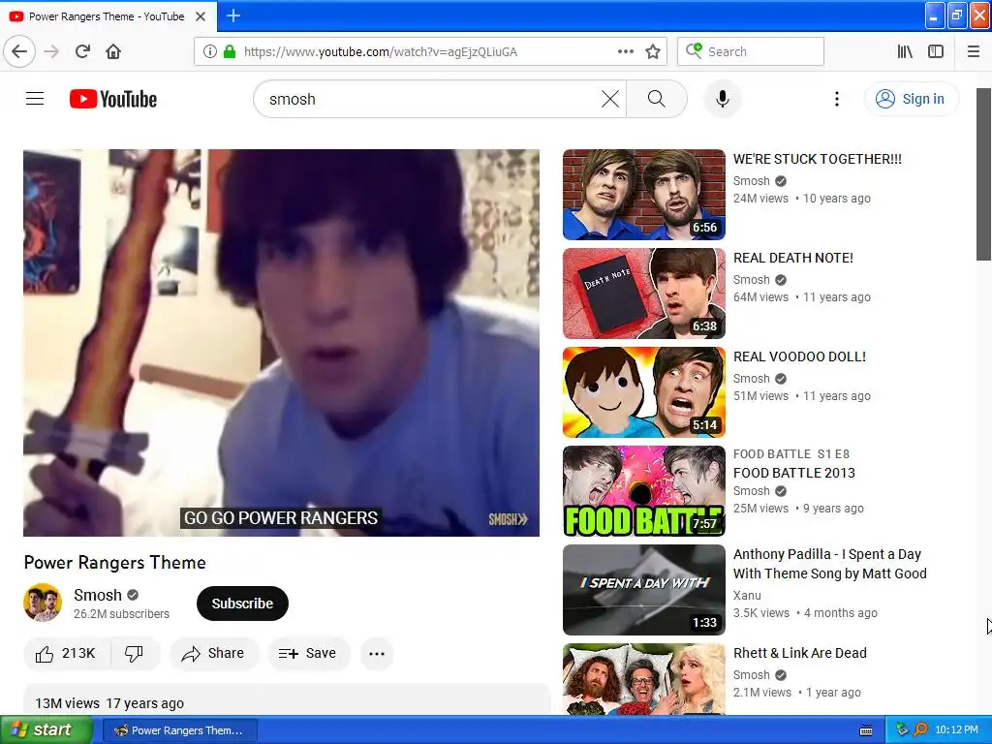Open the browser home page icon
This screenshot has height=744, width=992.
point(113,51)
